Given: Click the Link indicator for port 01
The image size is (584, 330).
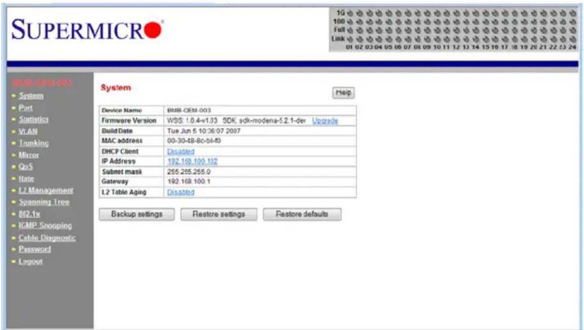Looking at the screenshot, I should pos(350,38).
